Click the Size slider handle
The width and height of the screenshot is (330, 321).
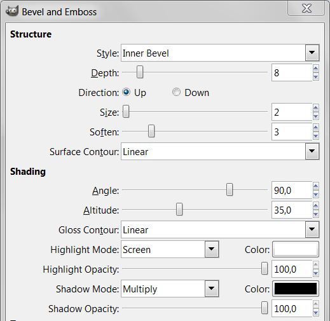(x=126, y=111)
